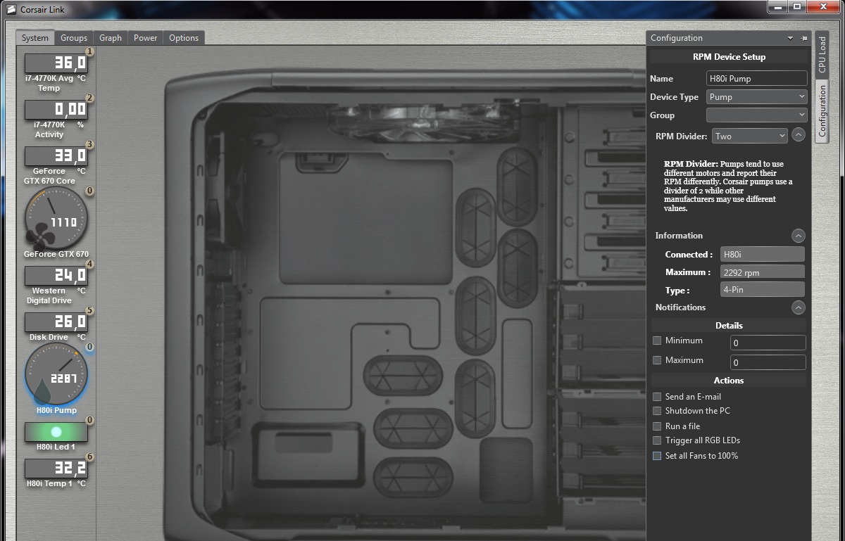Viewport: 845px width, 541px height.
Task: Switch to the Groups tab
Action: coord(74,38)
